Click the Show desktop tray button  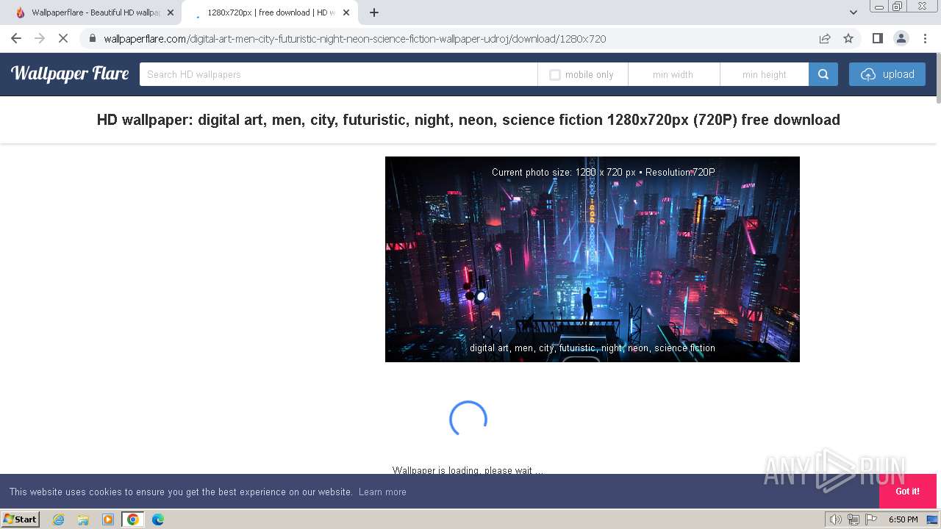(933, 519)
